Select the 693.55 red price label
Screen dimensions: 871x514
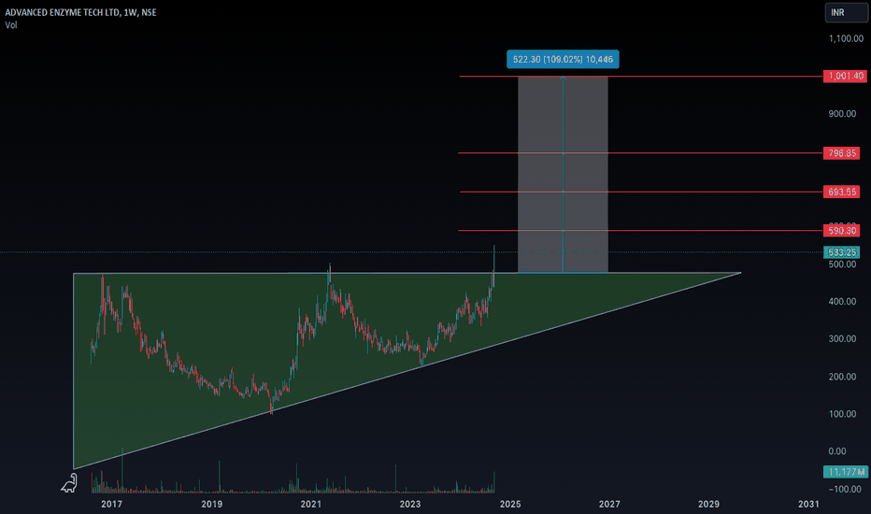point(841,192)
